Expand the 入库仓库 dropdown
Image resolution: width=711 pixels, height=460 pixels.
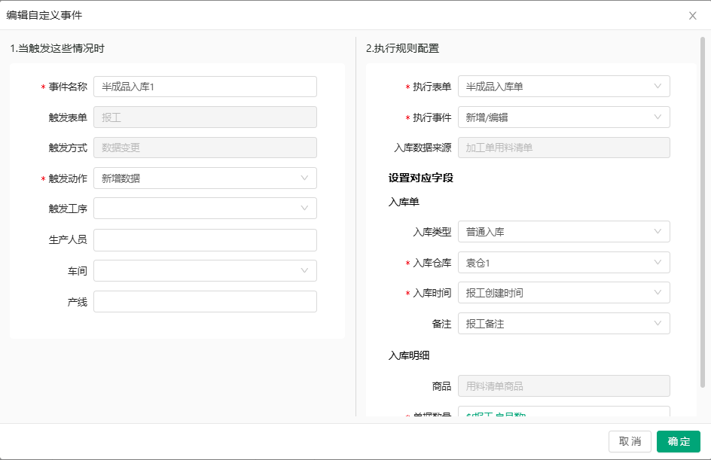[563, 263]
